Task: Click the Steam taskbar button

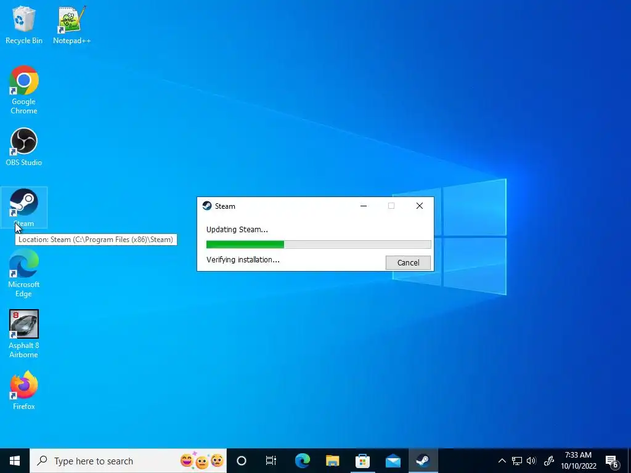Action: pos(423,461)
